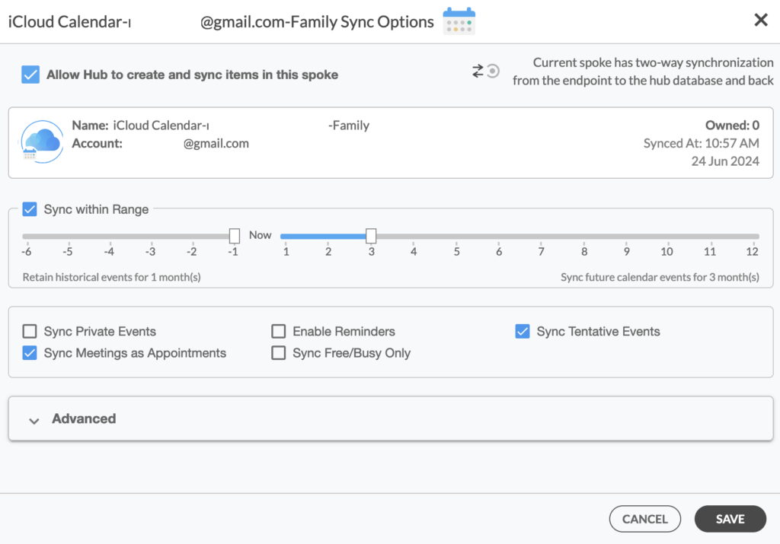Click the two-way synchronization description text
The height and width of the screenshot is (544, 780).
[643, 72]
